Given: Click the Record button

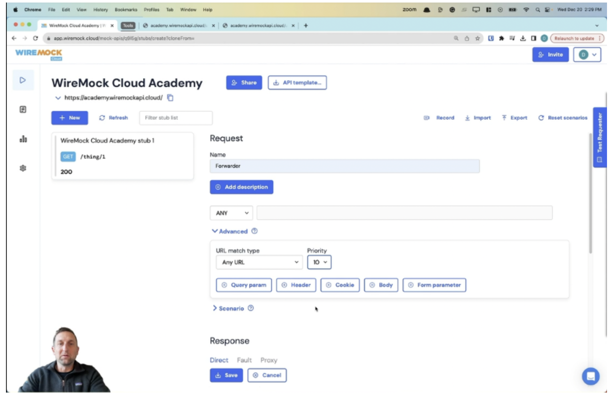Looking at the screenshot, I should (439, 118).
